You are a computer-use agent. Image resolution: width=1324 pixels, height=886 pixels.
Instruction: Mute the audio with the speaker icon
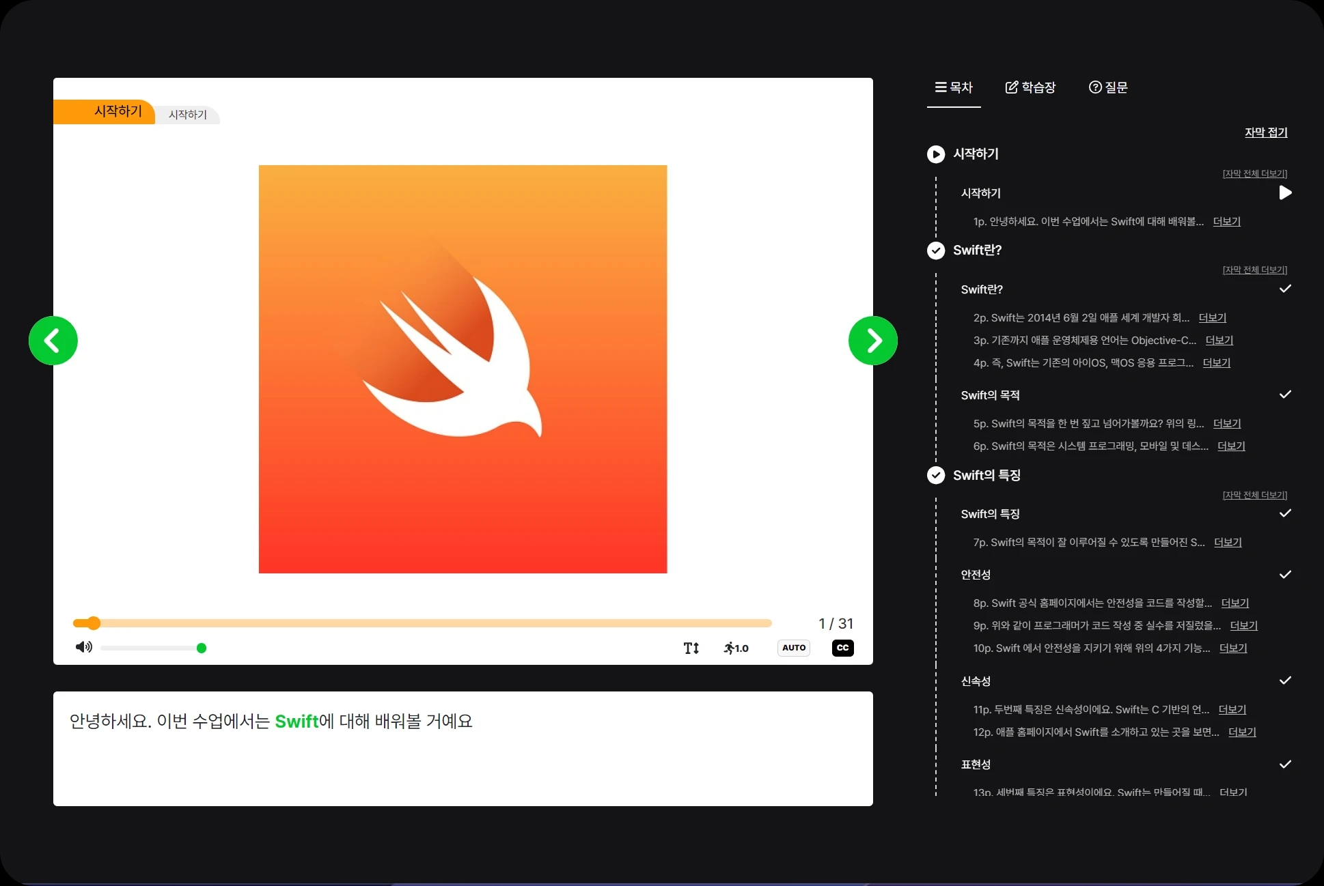tap(84, 647)
